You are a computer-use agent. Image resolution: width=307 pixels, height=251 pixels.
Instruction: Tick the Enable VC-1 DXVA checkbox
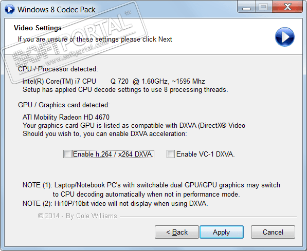coord(171,154)
